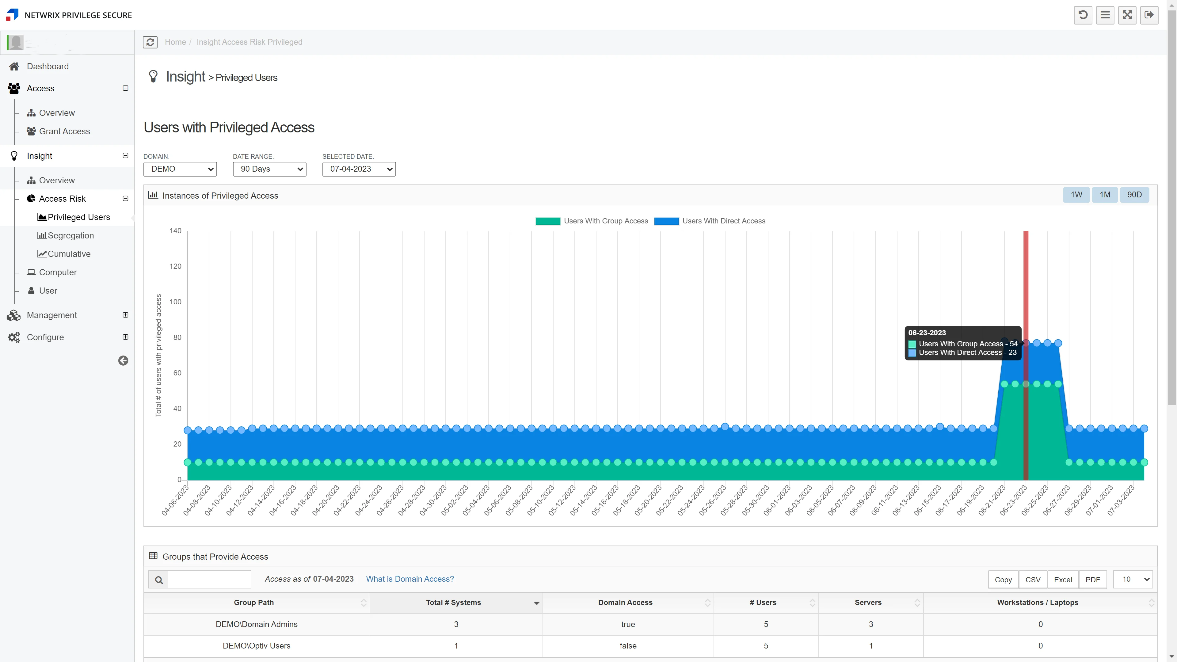Open Grant Access in the sidebar
The height and width of the screenshot is (662, 1177).
64,131
